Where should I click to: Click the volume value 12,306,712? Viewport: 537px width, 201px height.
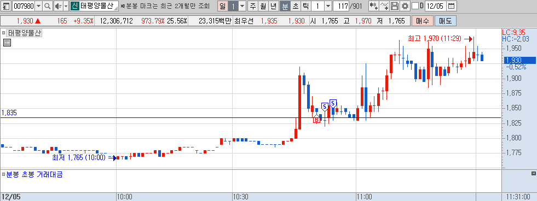[117, 21]
